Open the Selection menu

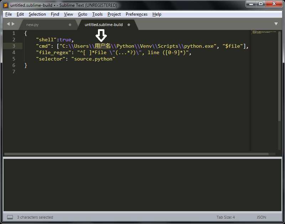point(37,14)
